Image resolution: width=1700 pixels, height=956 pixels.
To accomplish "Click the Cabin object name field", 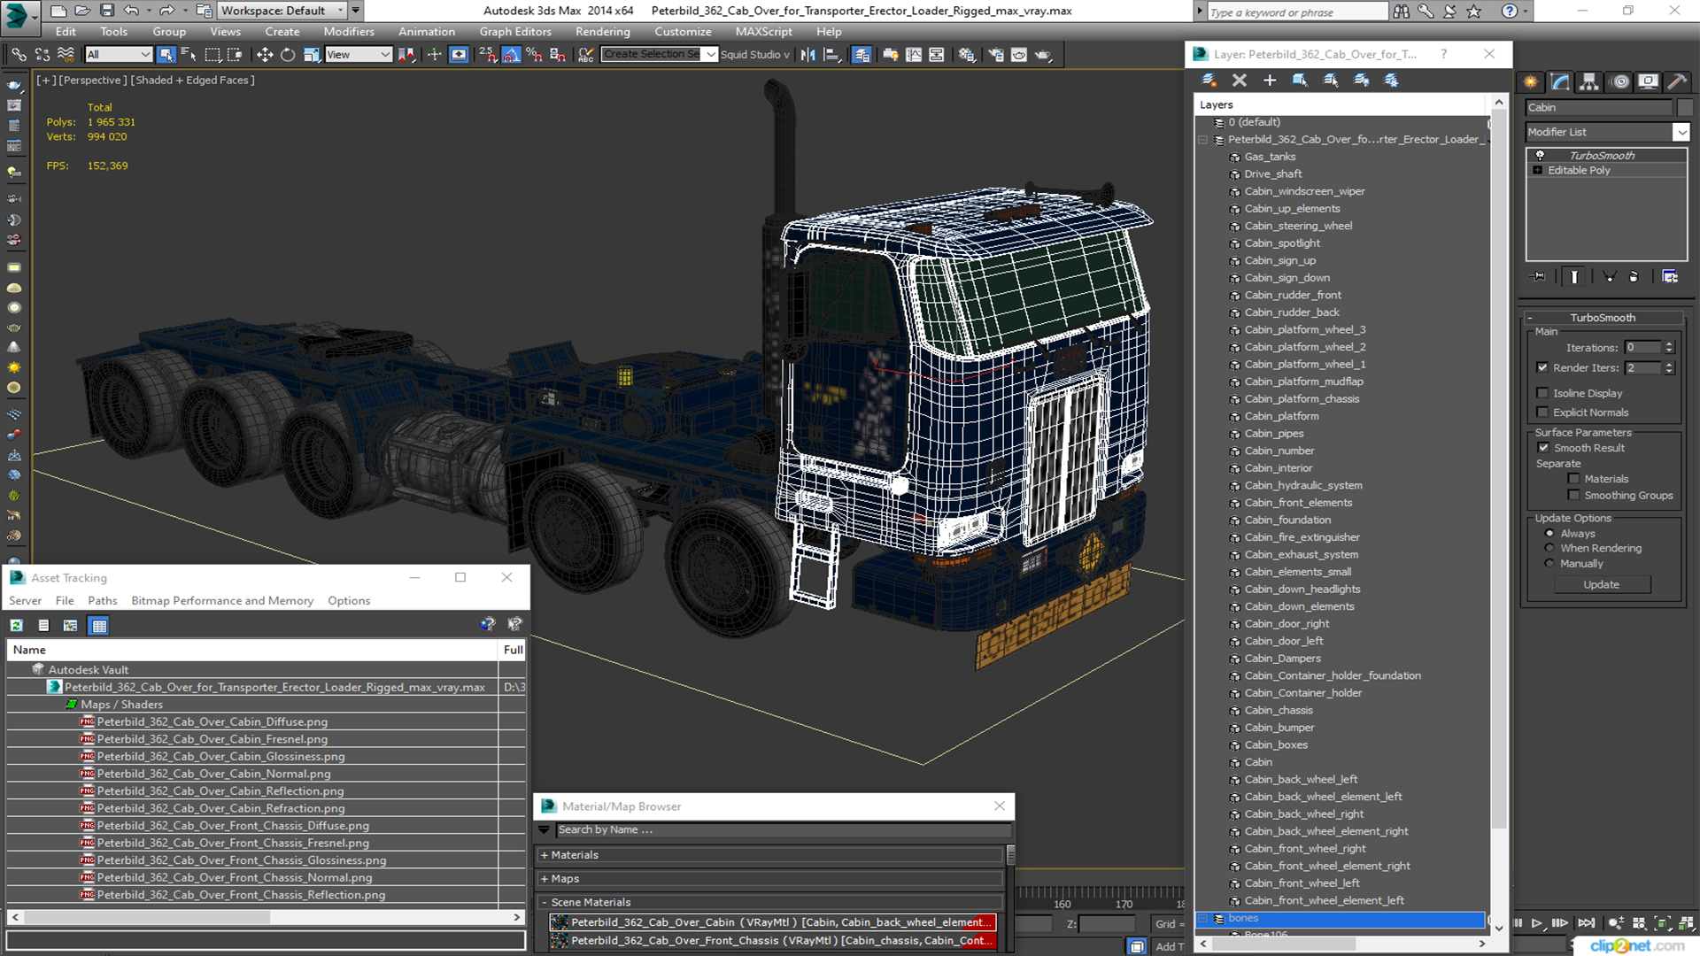I will (1599, 107).
